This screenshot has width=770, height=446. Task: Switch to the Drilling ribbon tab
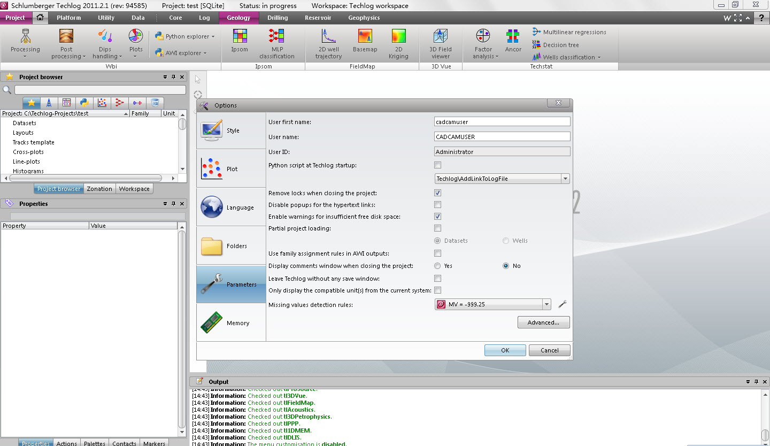278,18
